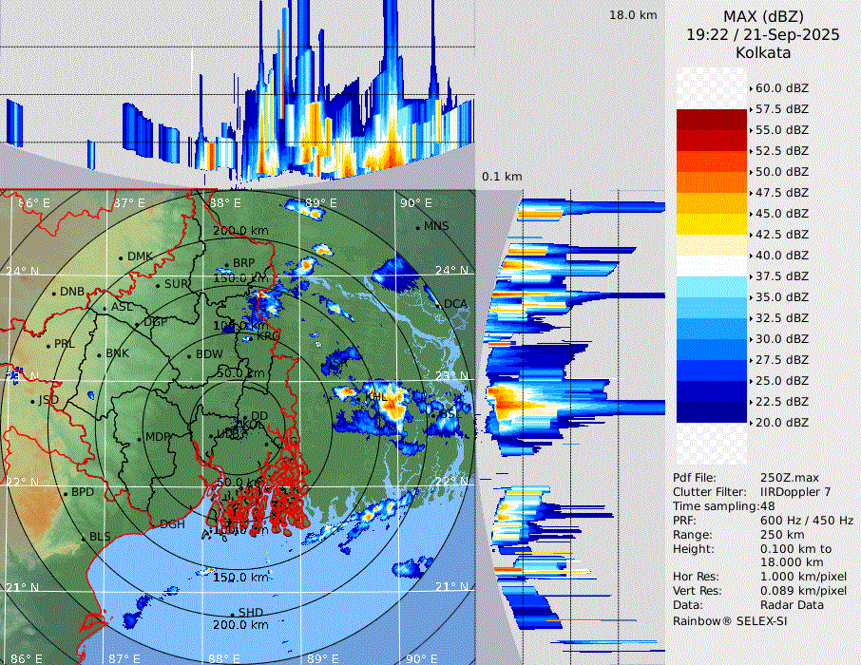The width and height of the screenshot is (861, 665).
Task: Select the BLS station marker
Action: pos(84,538)
